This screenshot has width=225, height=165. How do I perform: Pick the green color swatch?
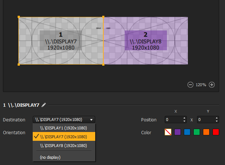tap(197, 132)
